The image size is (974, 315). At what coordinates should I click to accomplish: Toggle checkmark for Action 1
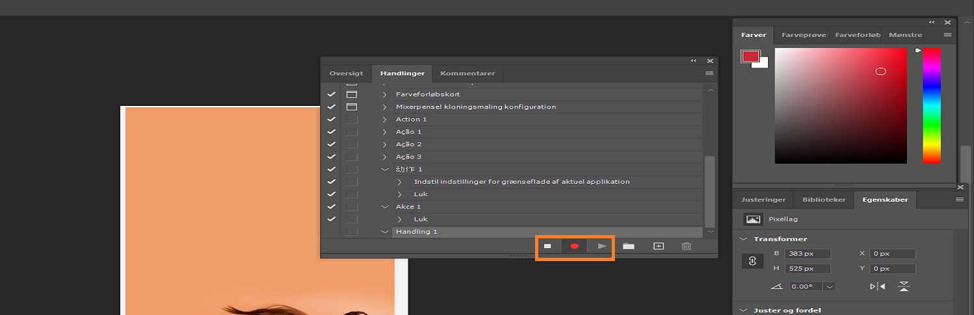331,120
